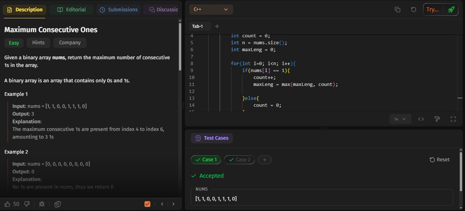Open the font size 14 dropdown
The height and width of the screenshot is (211, 465).
(400, 119)
